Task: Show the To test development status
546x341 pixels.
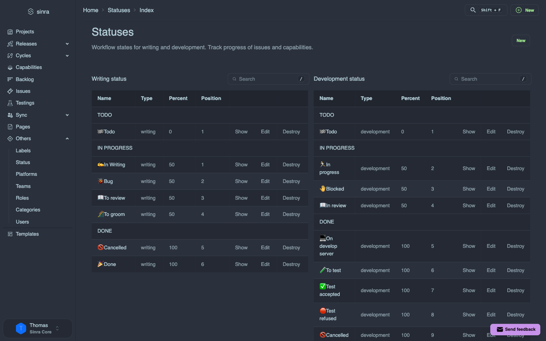Action: click(469, 271)
